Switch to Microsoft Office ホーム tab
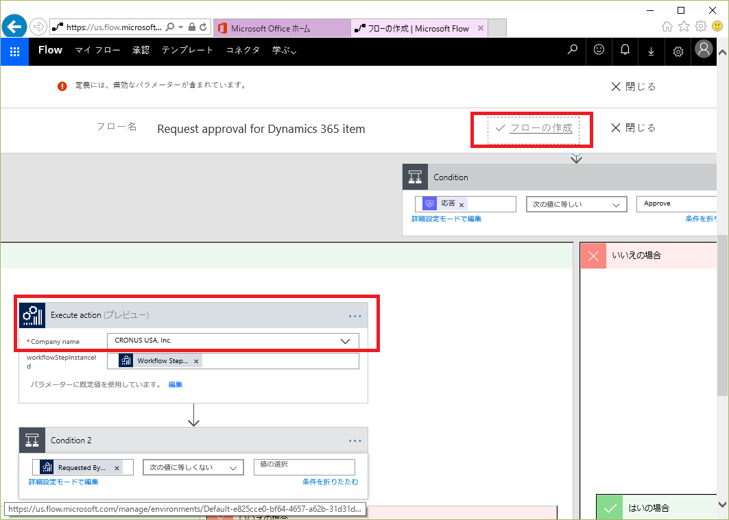 coord(283,28)
